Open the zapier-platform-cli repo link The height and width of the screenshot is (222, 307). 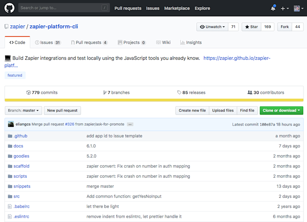click(x=54, y=26)
